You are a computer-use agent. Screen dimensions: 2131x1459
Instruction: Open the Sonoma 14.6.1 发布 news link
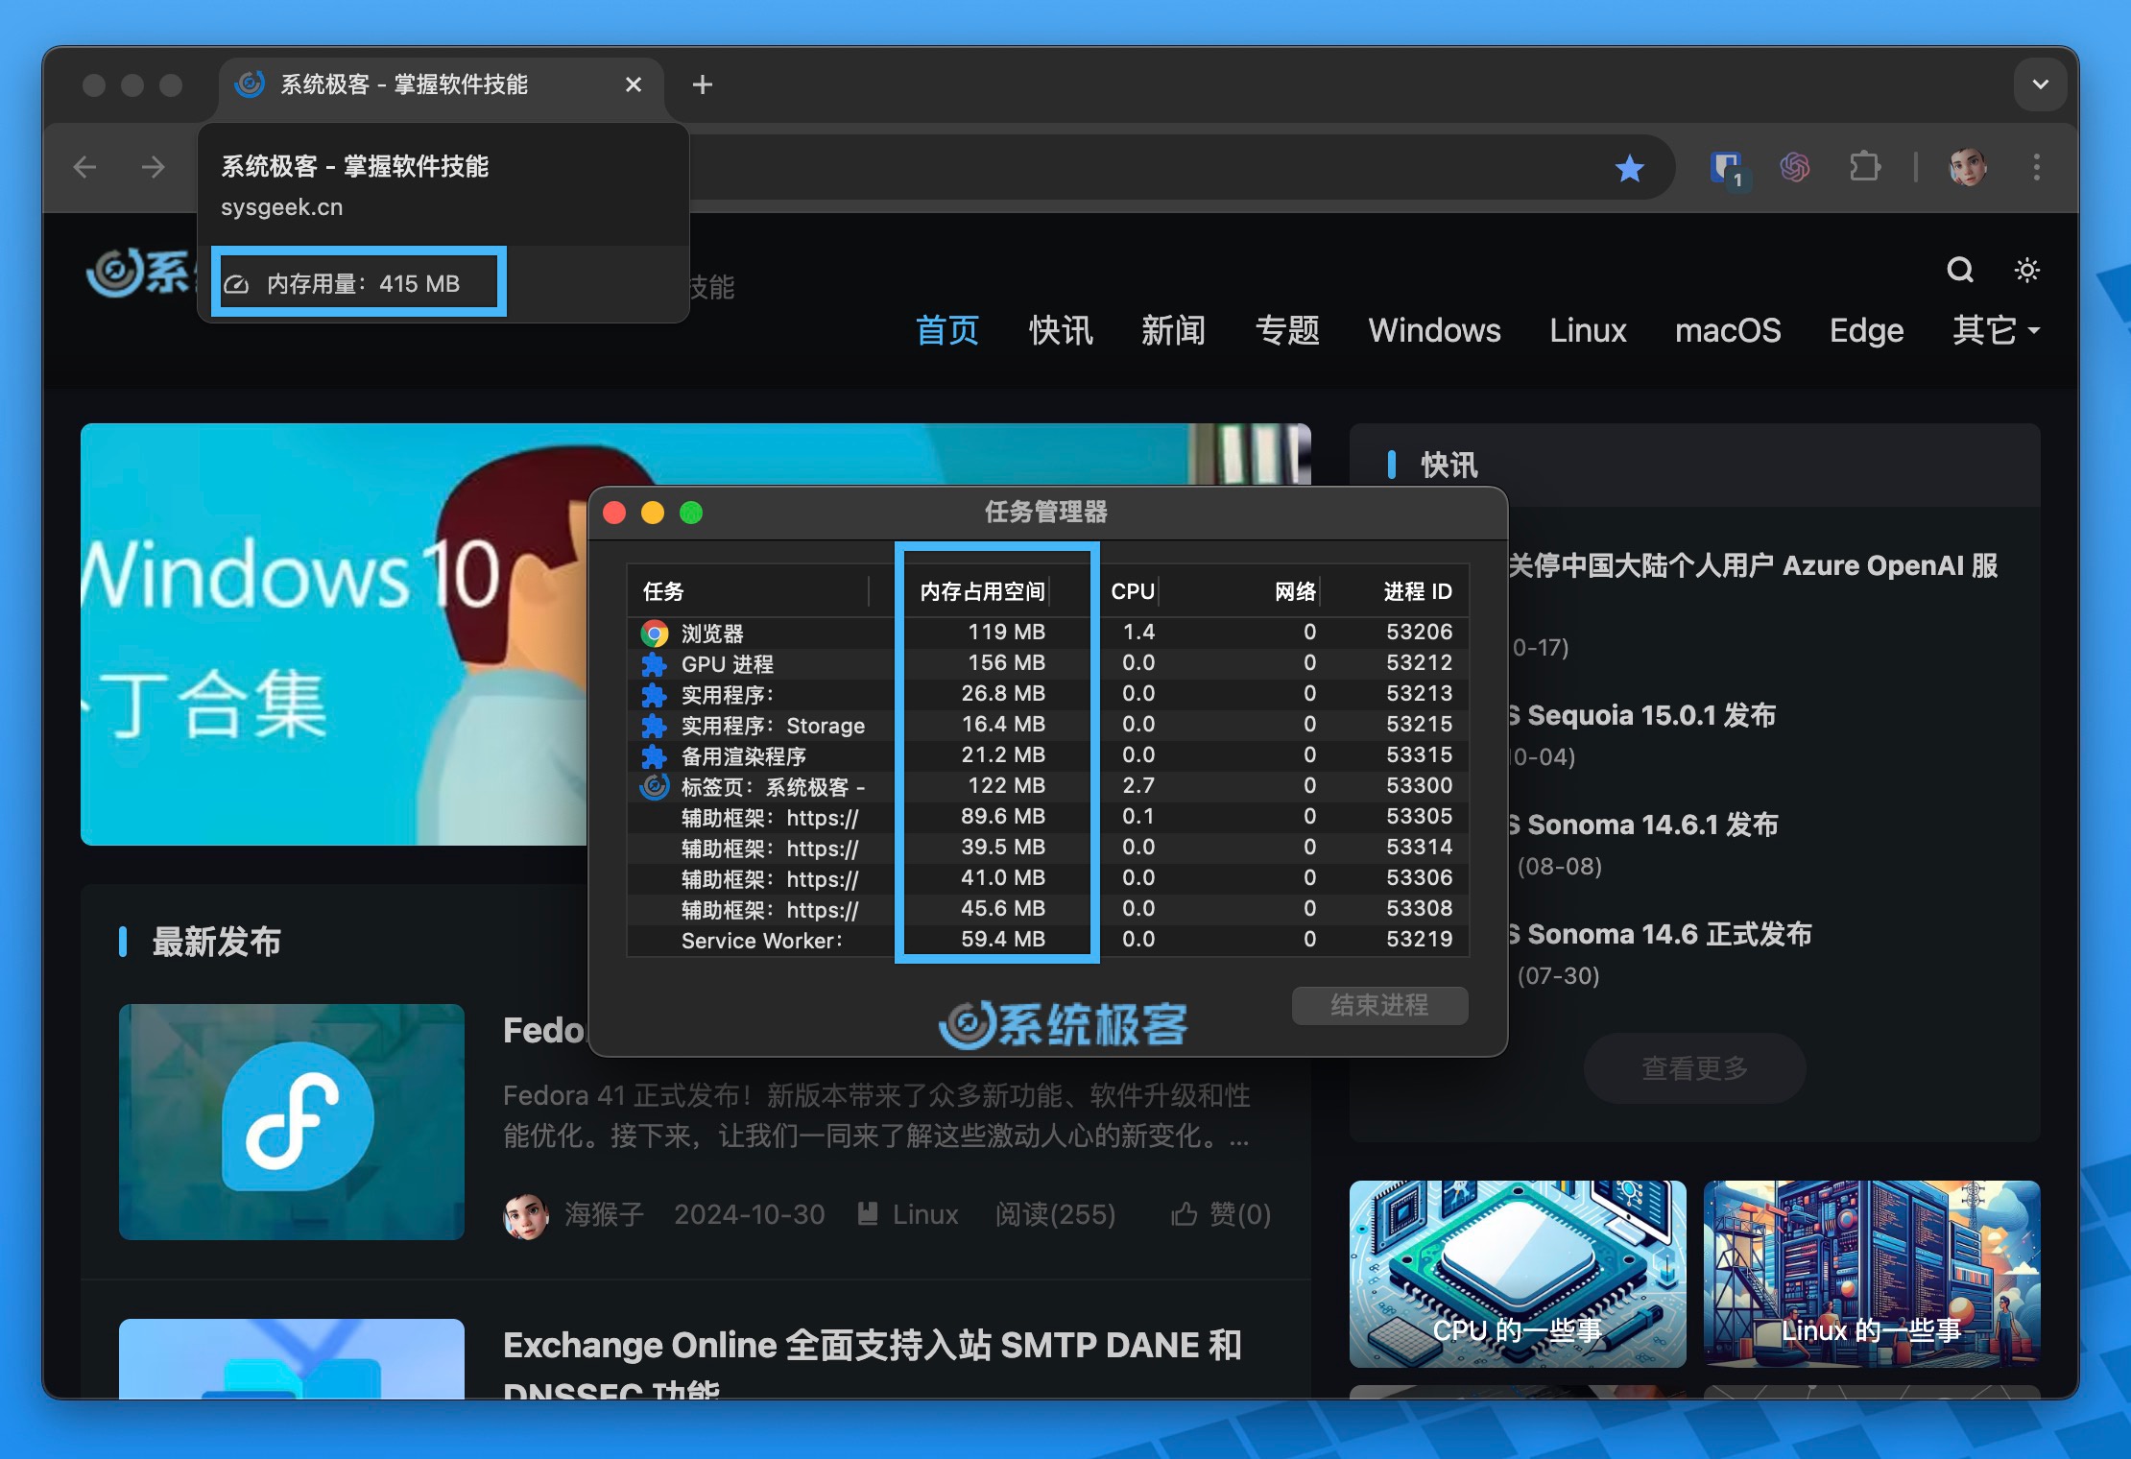[1643, 825]
